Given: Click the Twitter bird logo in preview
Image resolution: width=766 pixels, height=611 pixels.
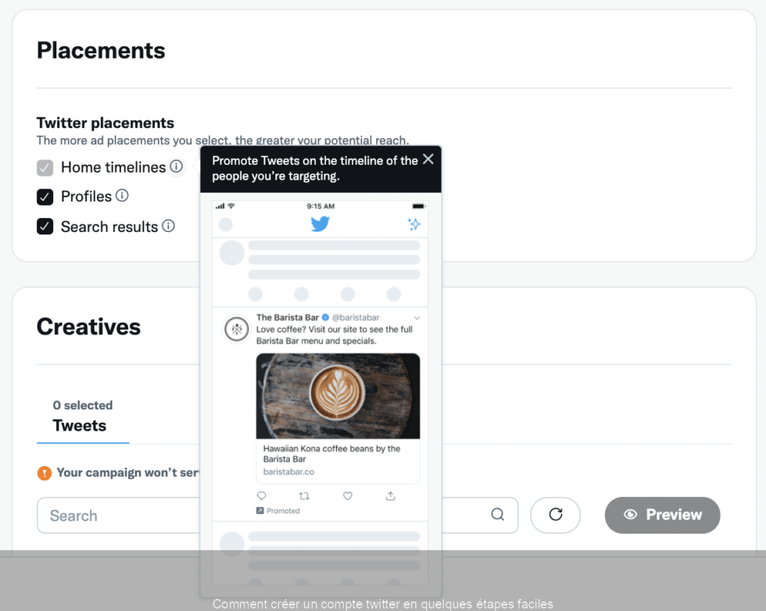Looking at the screenshot, I should (320, 223).
